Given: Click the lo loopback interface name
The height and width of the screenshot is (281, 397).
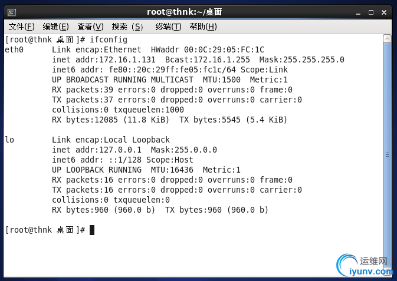Looking at the screenshot, I should point(9,140).
